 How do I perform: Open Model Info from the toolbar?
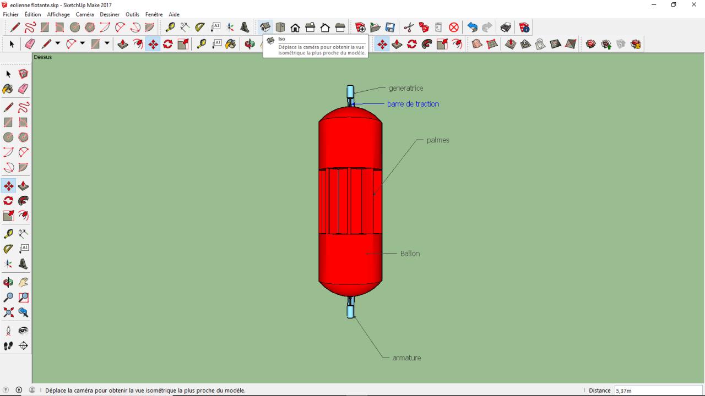[x=524, y=28]
